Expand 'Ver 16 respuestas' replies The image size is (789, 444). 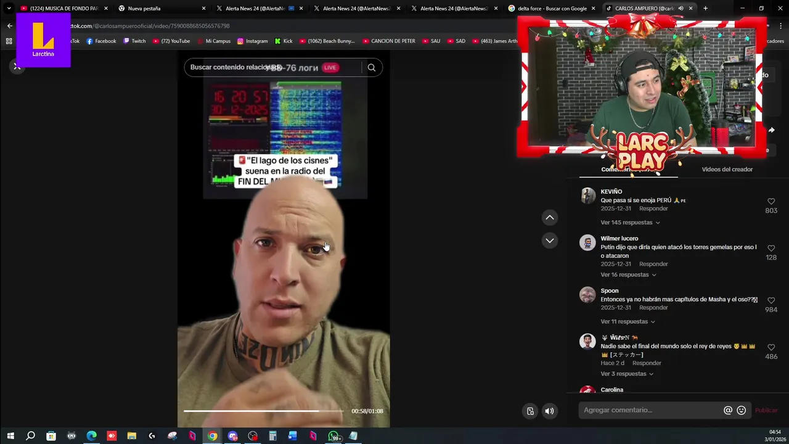[628, 275]
